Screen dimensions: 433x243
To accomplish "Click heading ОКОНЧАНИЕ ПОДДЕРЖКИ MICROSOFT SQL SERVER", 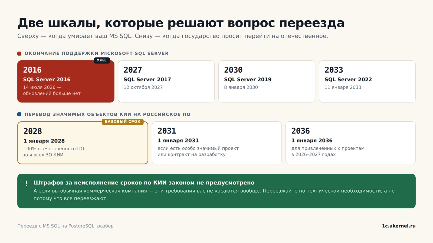I will [x=97, y=53].
